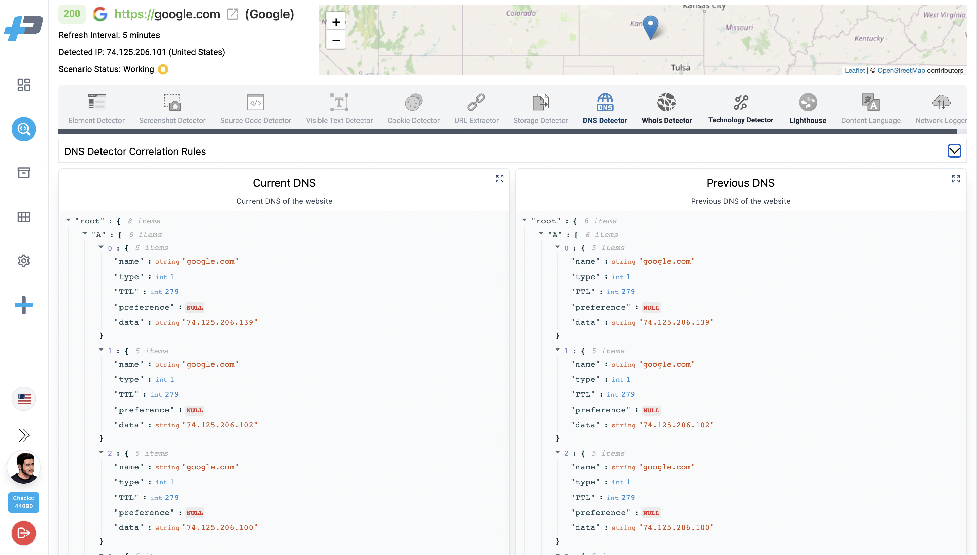Collapse item 1 in Previous DNS

[557, 350]
